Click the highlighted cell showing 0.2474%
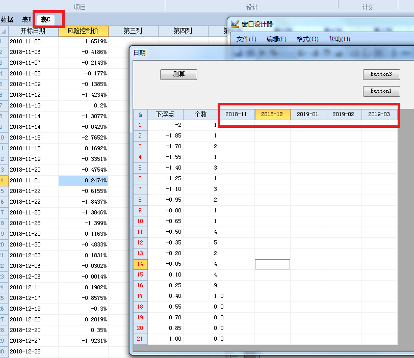 pos(84,181)
